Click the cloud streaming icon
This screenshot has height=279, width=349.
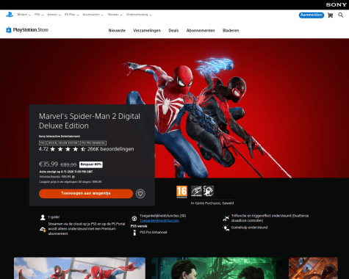[43, 229]
